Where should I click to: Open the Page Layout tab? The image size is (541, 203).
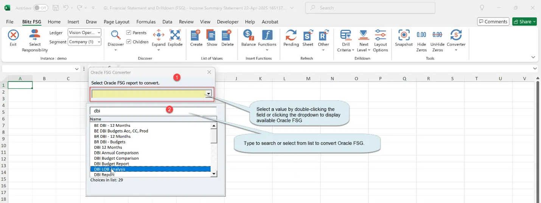point(117,22)
